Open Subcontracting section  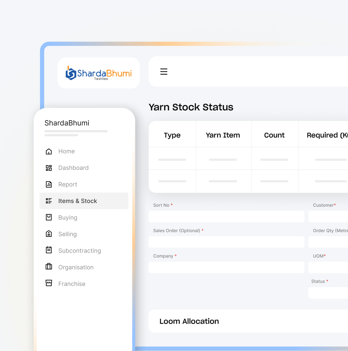tap(84, 251)
